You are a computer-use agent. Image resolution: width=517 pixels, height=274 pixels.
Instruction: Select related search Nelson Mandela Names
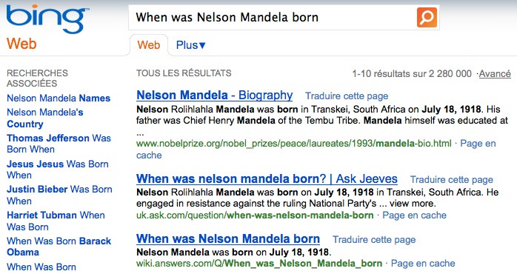point(59,98)
